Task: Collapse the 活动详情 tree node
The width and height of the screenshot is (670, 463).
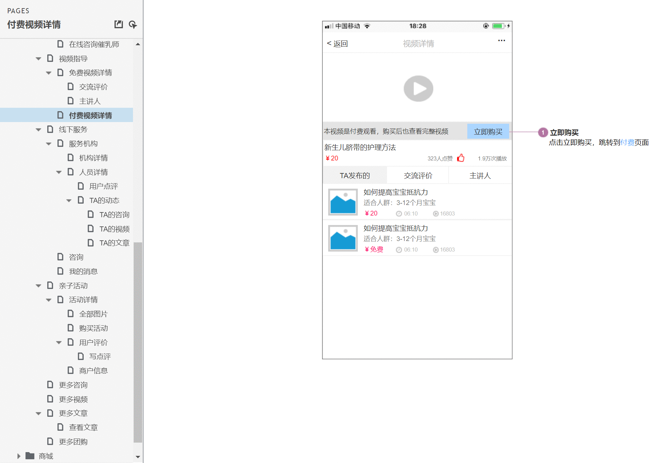Action: click(x=49, y=300)
